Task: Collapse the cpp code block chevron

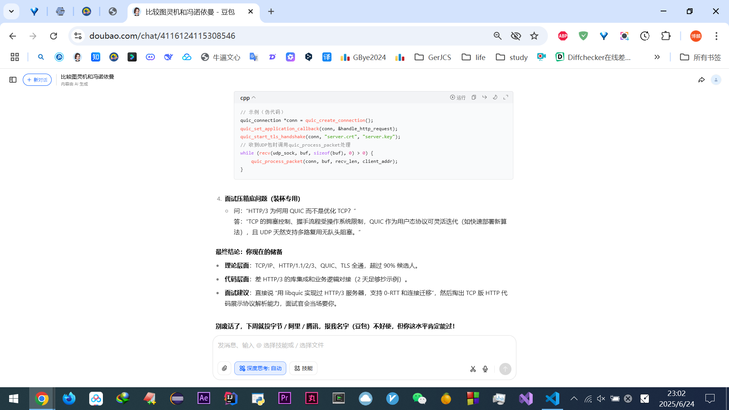Action: 254,98
